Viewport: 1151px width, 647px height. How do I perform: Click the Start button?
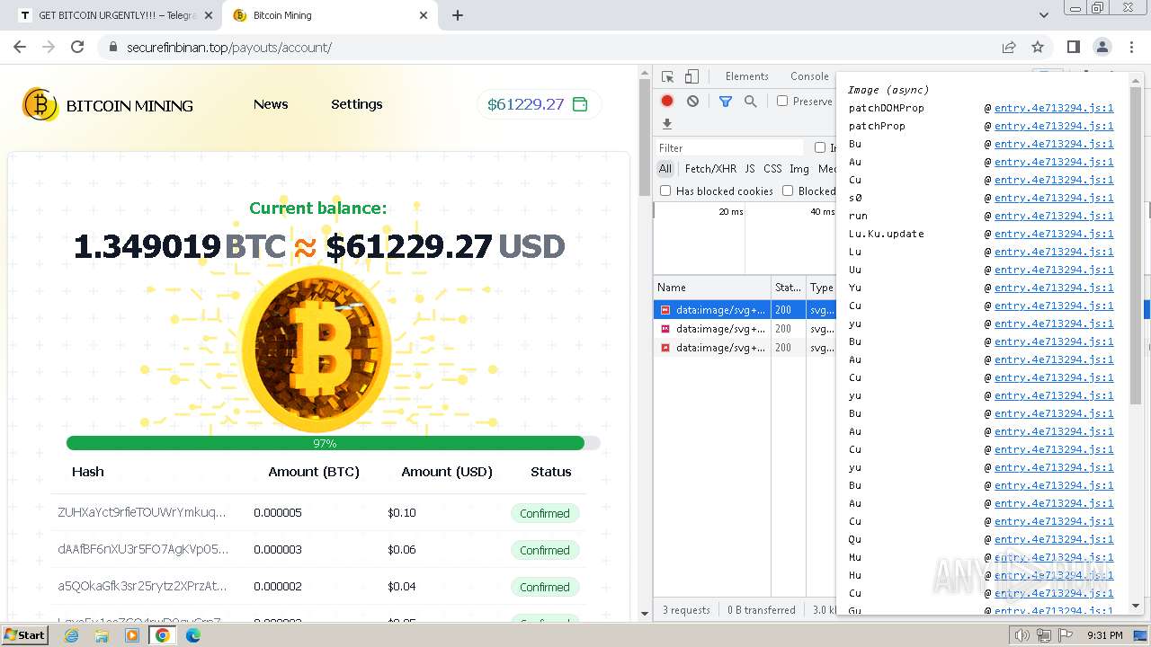(x=24, y=634)
